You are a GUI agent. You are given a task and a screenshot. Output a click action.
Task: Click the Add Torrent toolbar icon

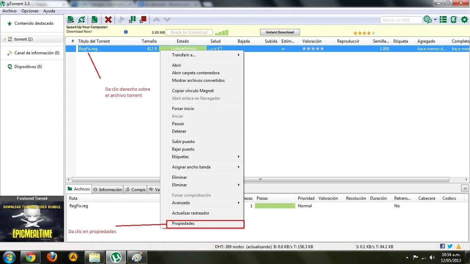coord(71,20)
